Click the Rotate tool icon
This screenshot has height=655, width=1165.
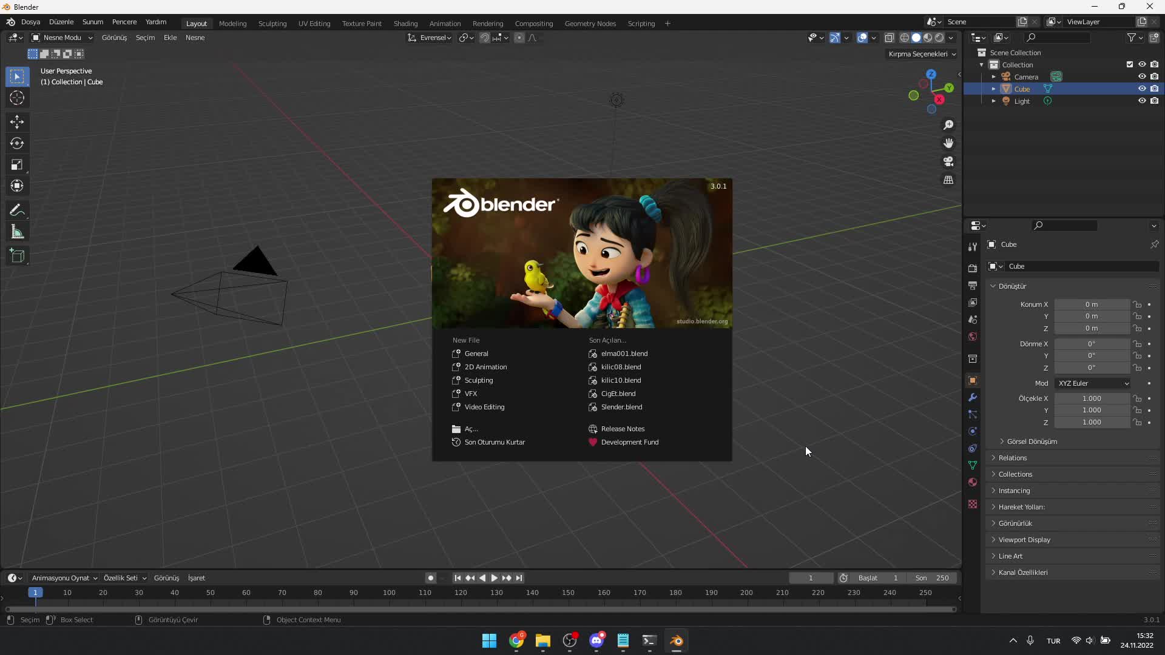pos(18,143)
